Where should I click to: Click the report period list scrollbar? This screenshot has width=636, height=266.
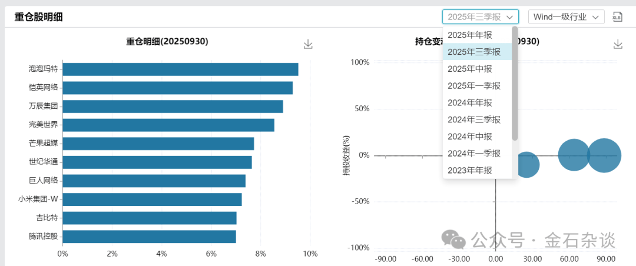[515, 82]
